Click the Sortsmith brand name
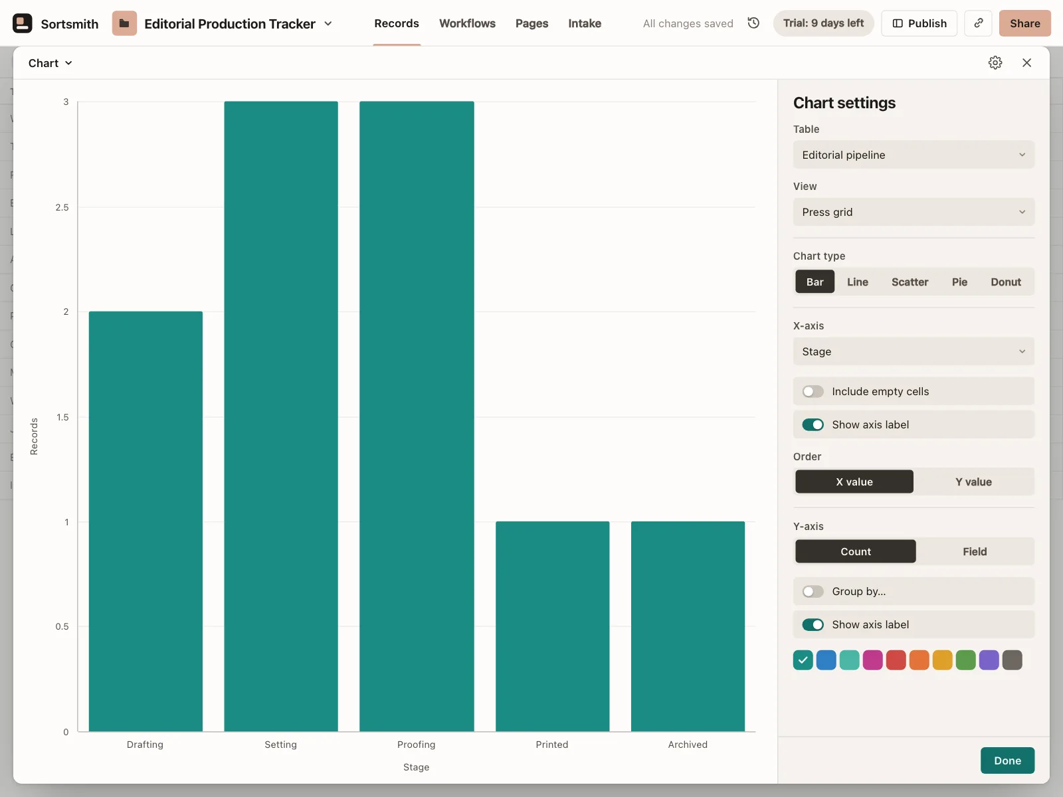Image resolution: width=1063 pixels, height=797 pixels. pyautogui.click(x=70, y=24)
